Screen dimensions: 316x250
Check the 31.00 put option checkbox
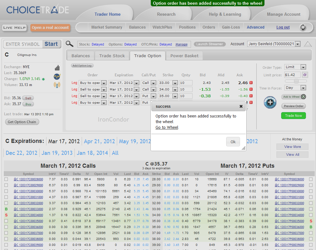(x=311, y=197)
